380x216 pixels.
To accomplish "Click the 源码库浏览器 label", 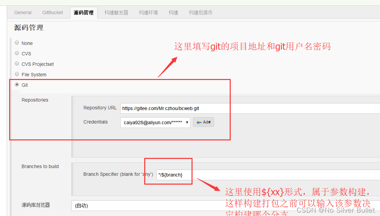I will point(35,205).
